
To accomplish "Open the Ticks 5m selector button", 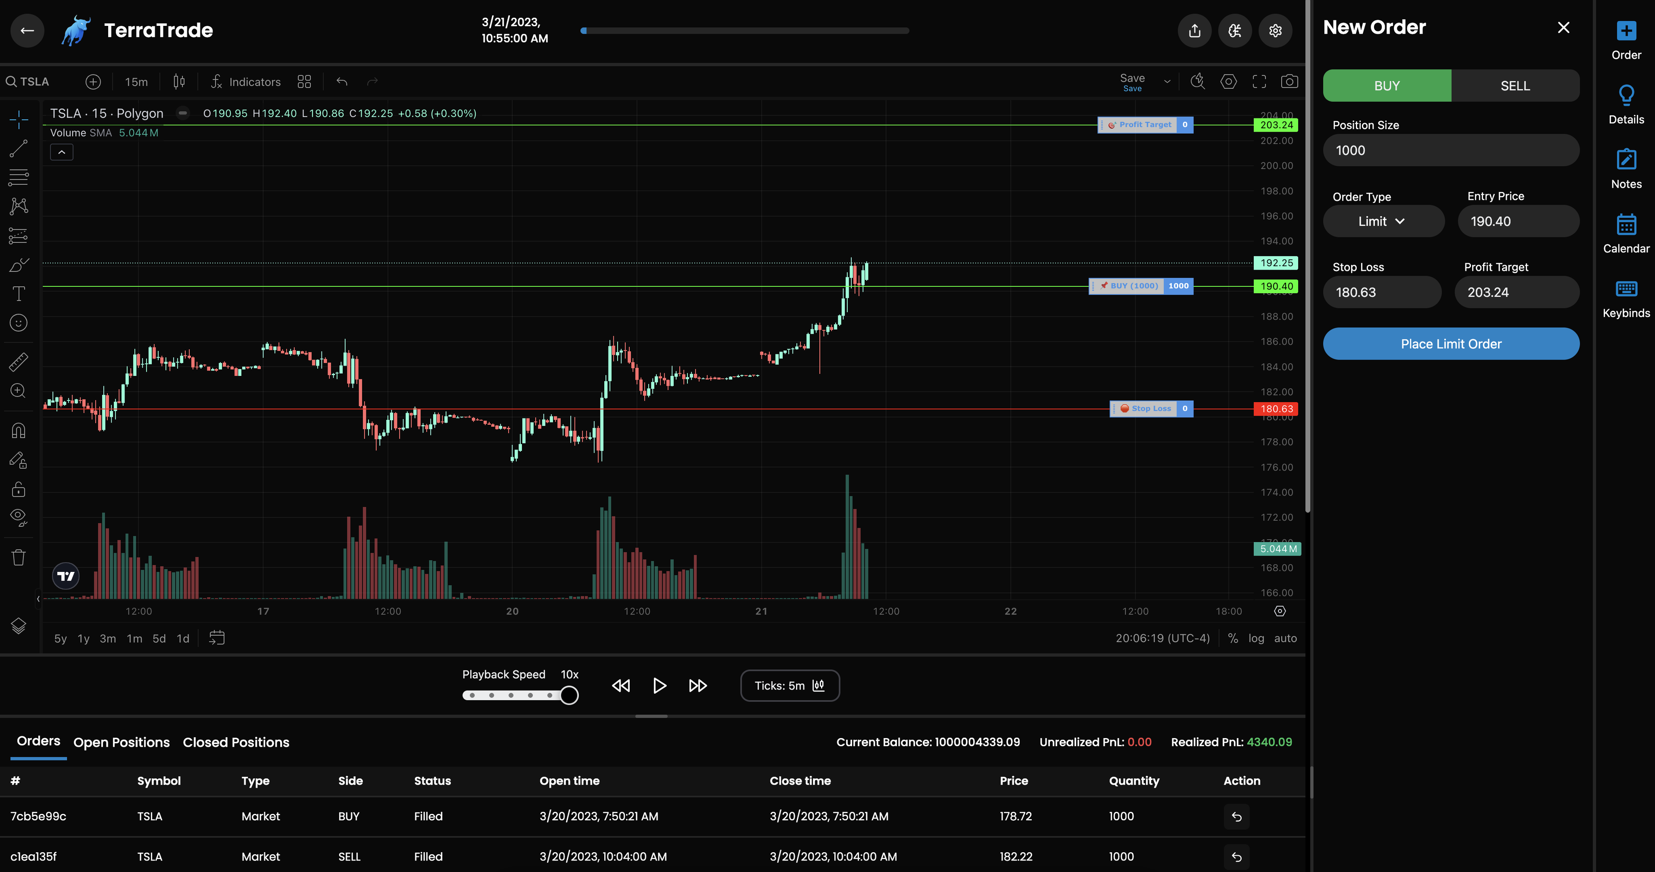I will click(x=790, y=685).
